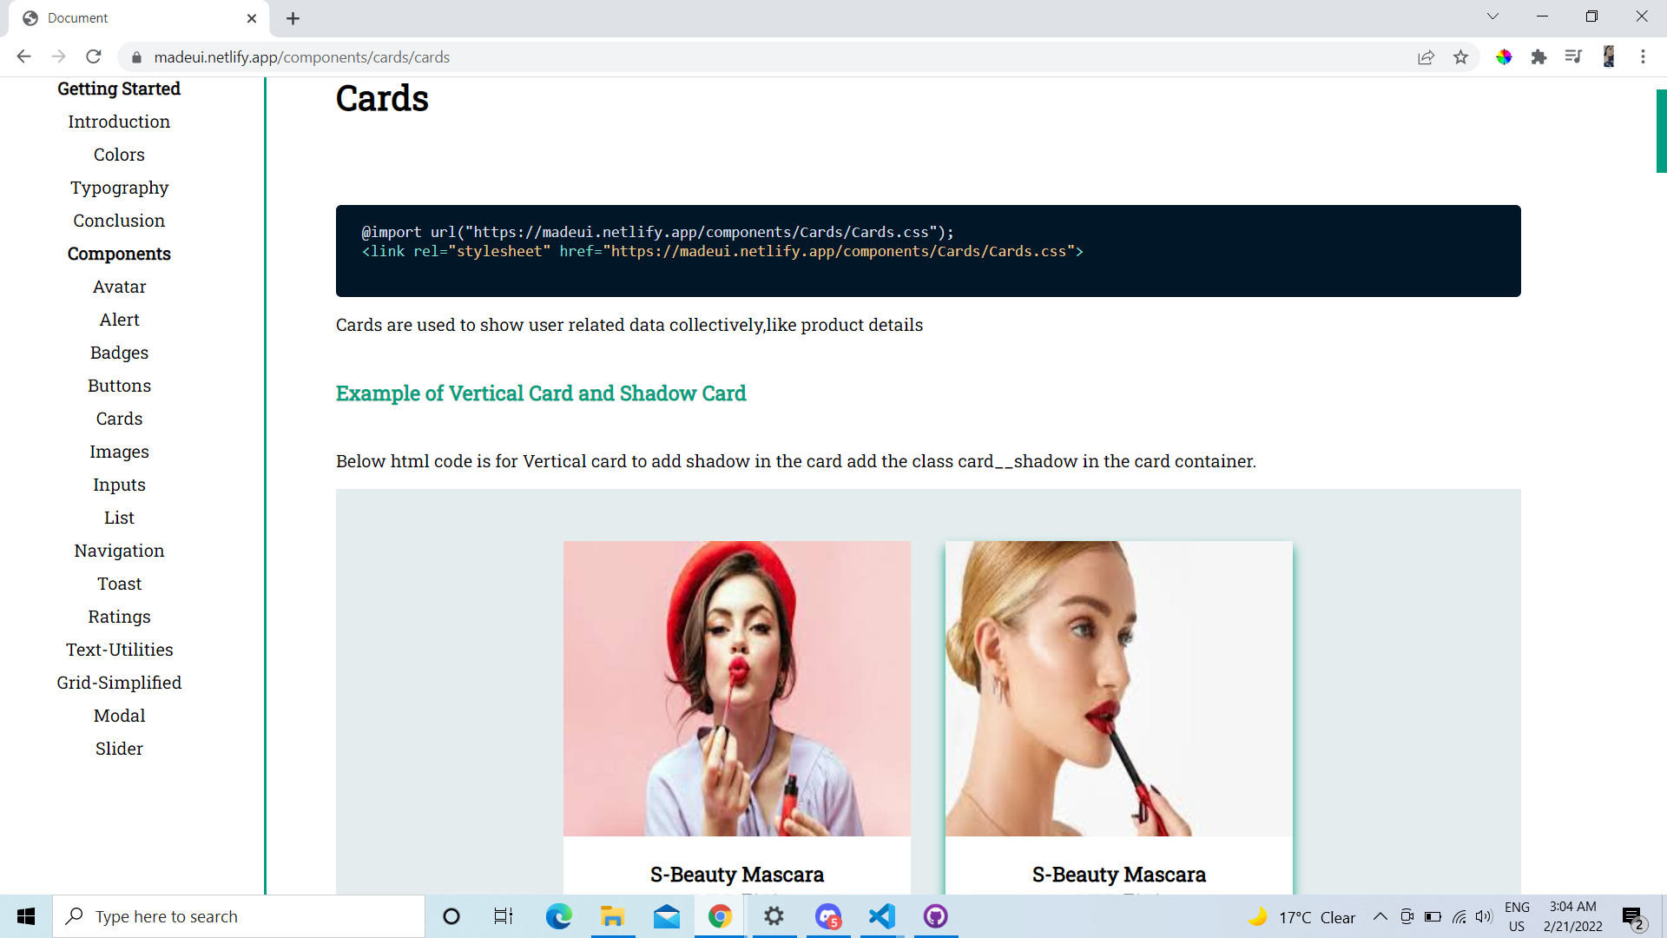Click the page's green vertical scrollbar
This screenshot has width=1667, height=938.
[x=1661, y=130]
